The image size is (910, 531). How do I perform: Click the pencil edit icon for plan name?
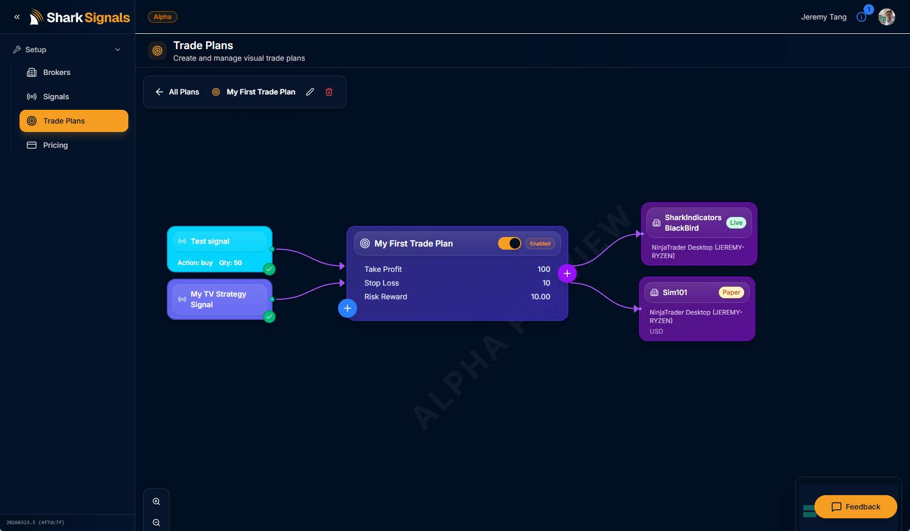tap(310, 92)
